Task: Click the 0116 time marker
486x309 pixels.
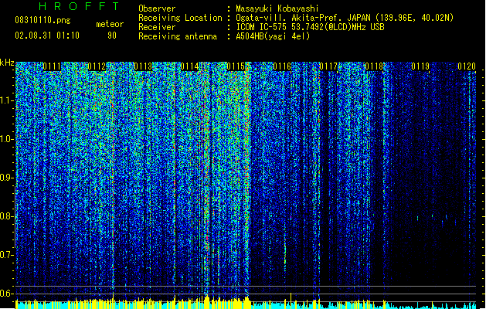Action: point(282,66)
